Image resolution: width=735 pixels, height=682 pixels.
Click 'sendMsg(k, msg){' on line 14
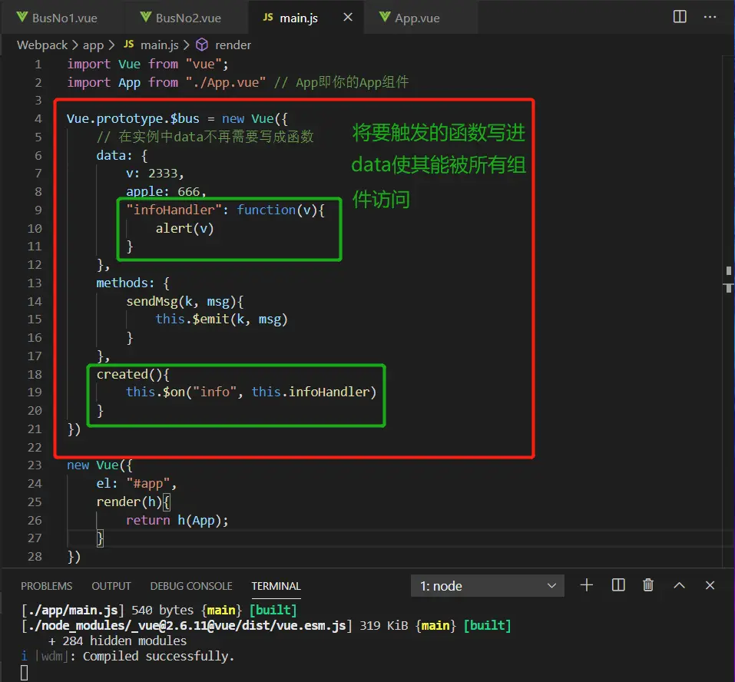[x=184, y=301]
